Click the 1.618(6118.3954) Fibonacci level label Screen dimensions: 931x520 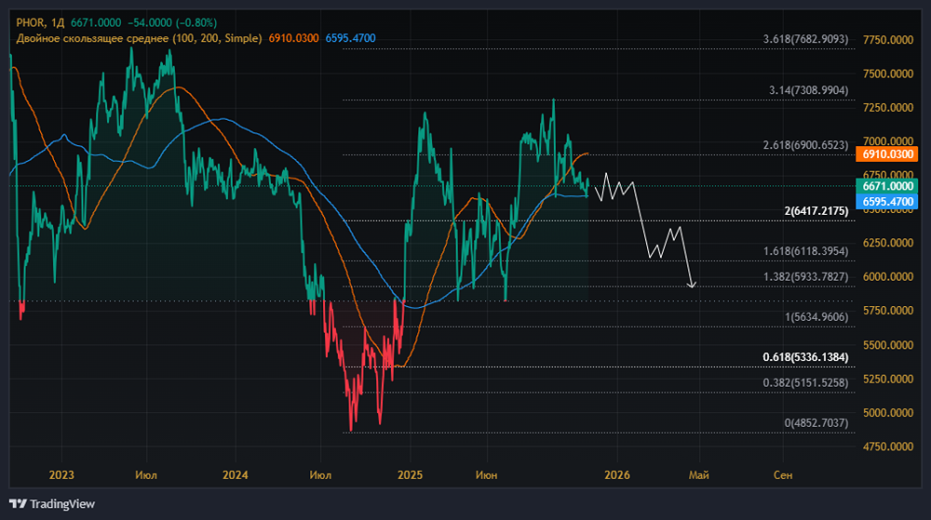tap(804, 251)
